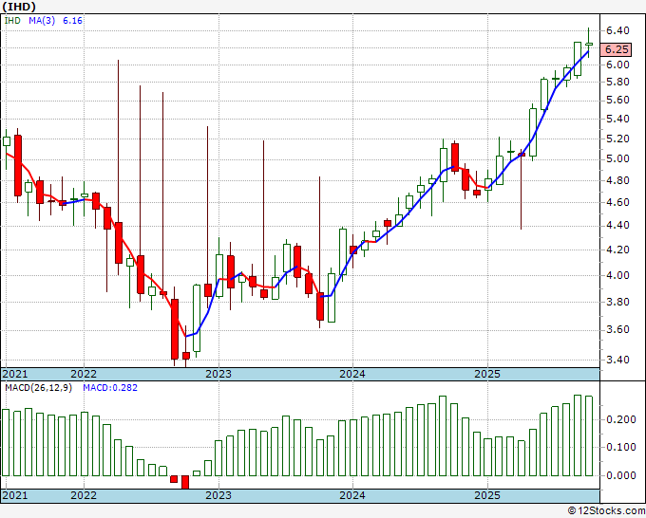Click the IHD ticker label in the legend
This screenshot has height=518, width=646.
point(12,20)
